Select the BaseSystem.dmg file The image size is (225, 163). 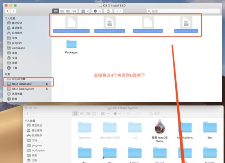pos(186,24)
